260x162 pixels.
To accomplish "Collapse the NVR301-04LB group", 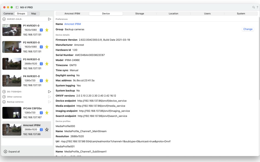I will pos(4,19).
